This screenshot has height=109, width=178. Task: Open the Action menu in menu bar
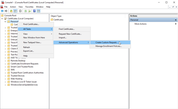coord(13,7)
